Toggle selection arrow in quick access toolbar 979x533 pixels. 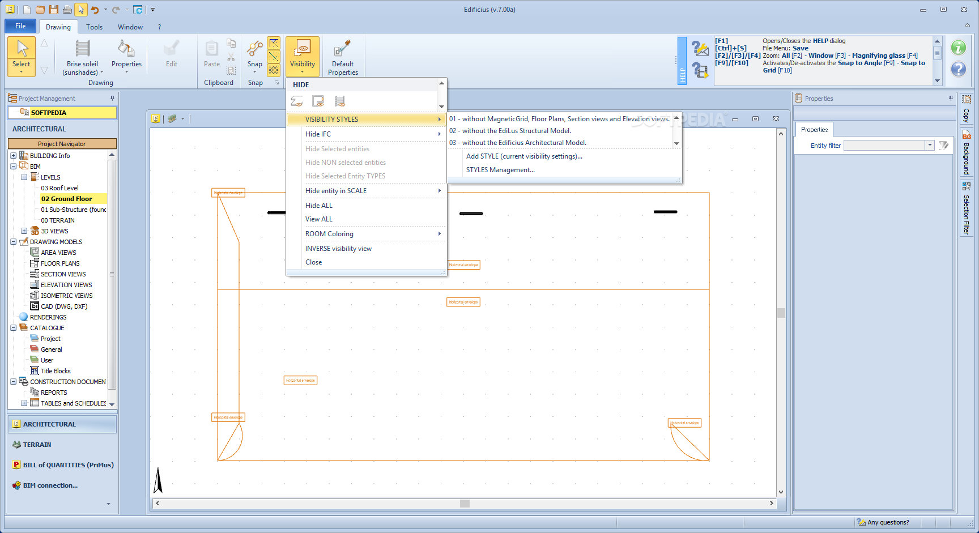81,10
